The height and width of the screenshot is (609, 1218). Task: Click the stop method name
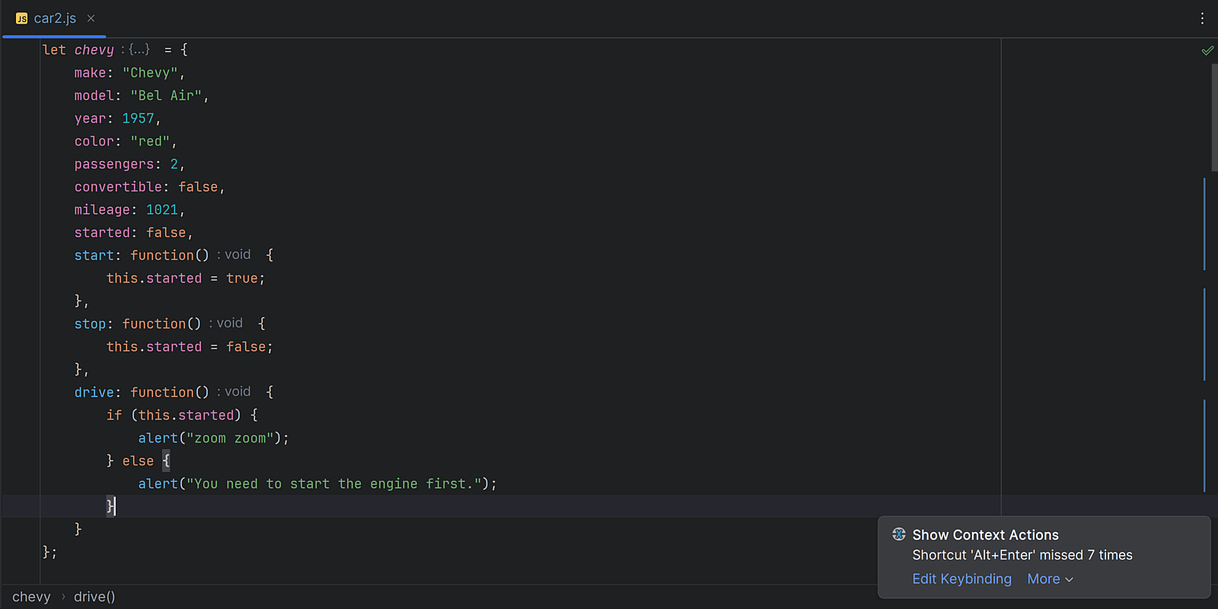pyautogui.click(x=90, y=324)
